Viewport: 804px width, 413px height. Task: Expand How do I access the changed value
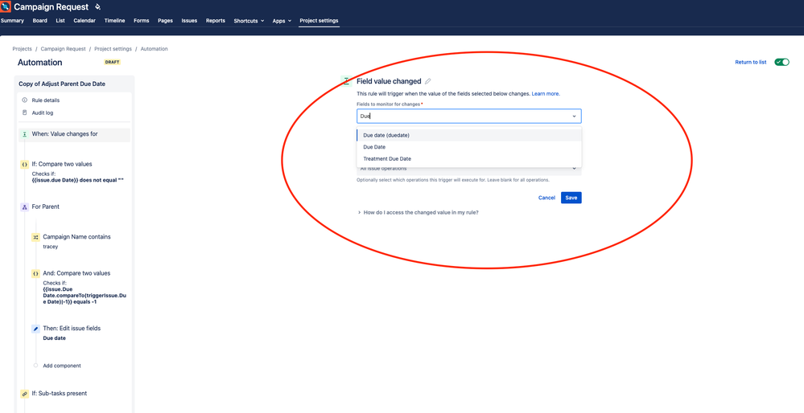[418, 212]
